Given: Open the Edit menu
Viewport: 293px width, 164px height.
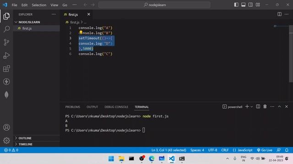Looking at the screenshot, I should pos(24,5).
